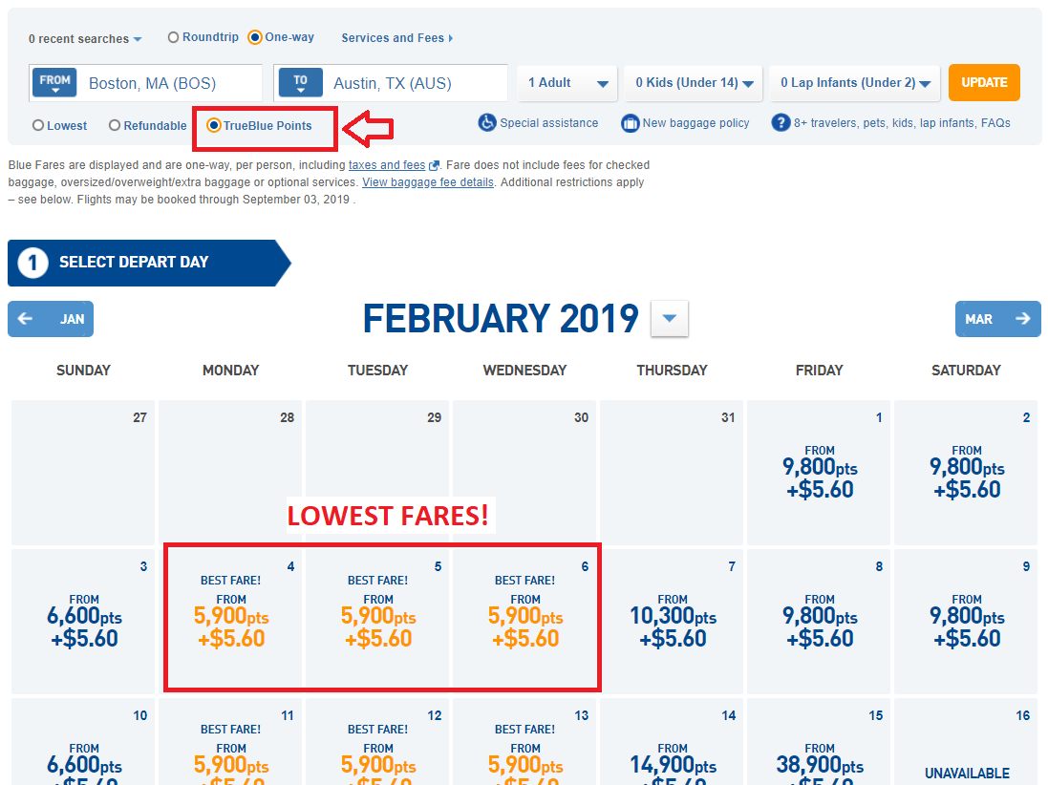Select February 4 best fare 5,900pts

pyautogui.click(x=230, y=622)
